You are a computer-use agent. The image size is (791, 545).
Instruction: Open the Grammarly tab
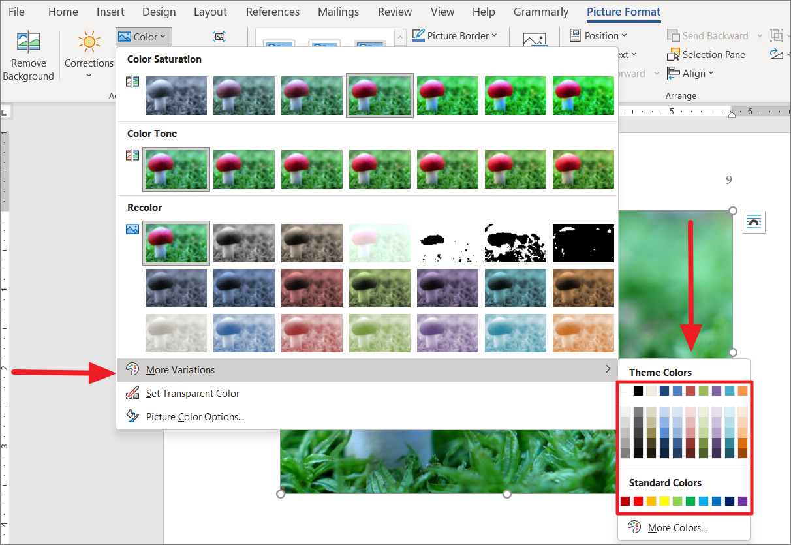click(x=540, y=11)
